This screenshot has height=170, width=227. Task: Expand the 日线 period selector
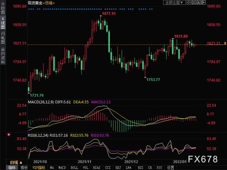click(16, 162)
